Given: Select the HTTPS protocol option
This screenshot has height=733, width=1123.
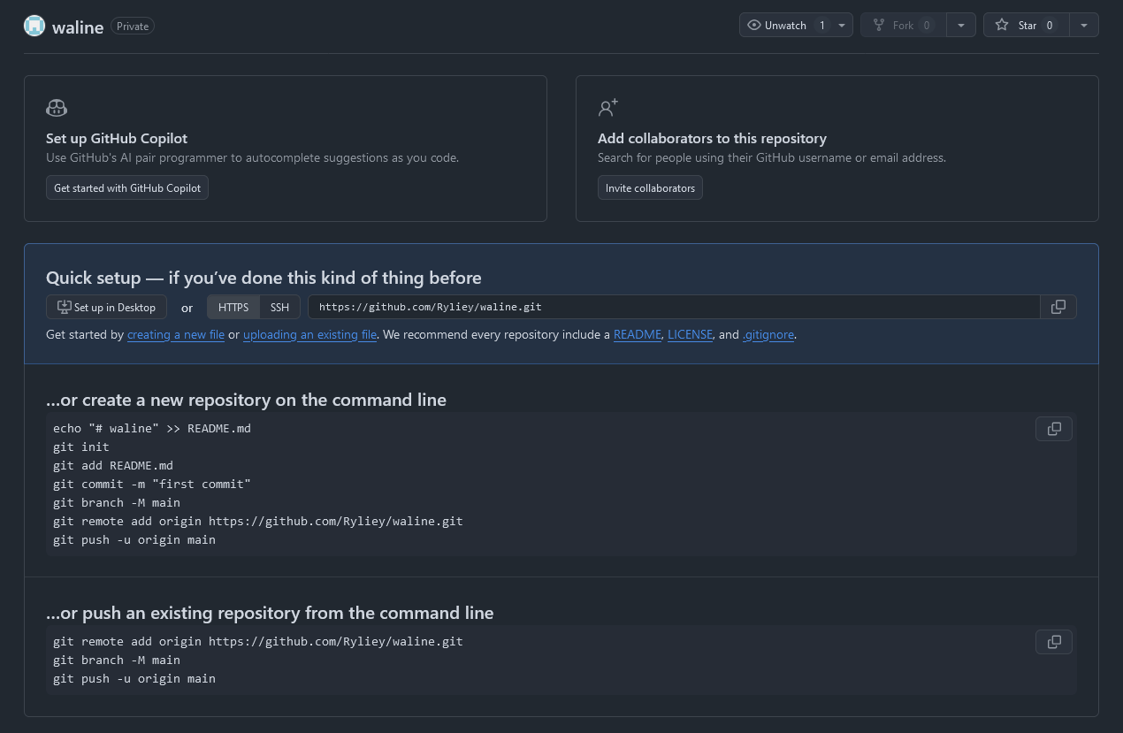Looking at the screenshot, I should [233, 307].
